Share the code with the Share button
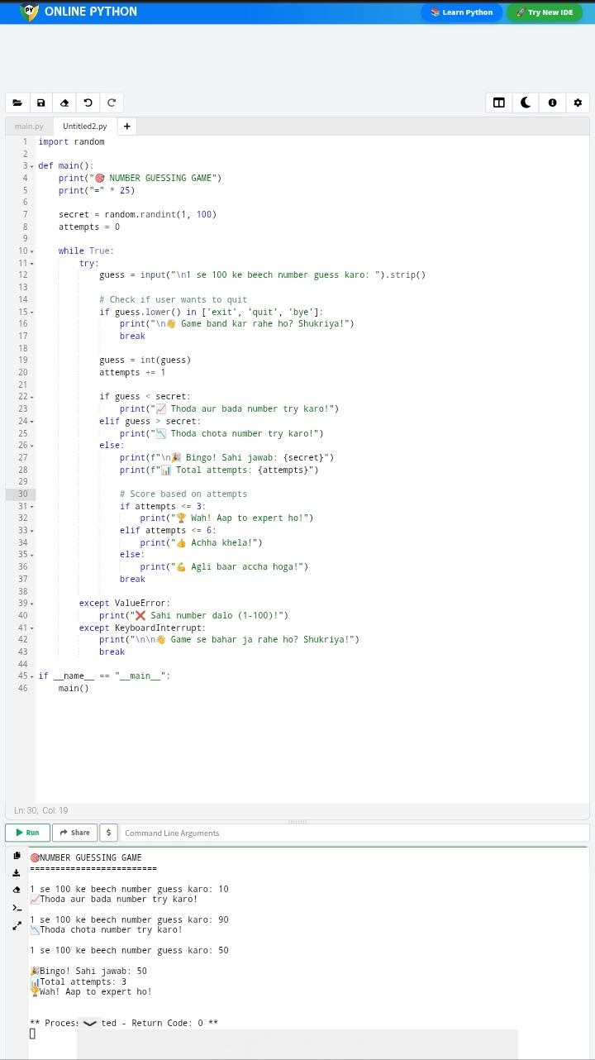The image size is (595, 1060). click(x=74, y=833)
